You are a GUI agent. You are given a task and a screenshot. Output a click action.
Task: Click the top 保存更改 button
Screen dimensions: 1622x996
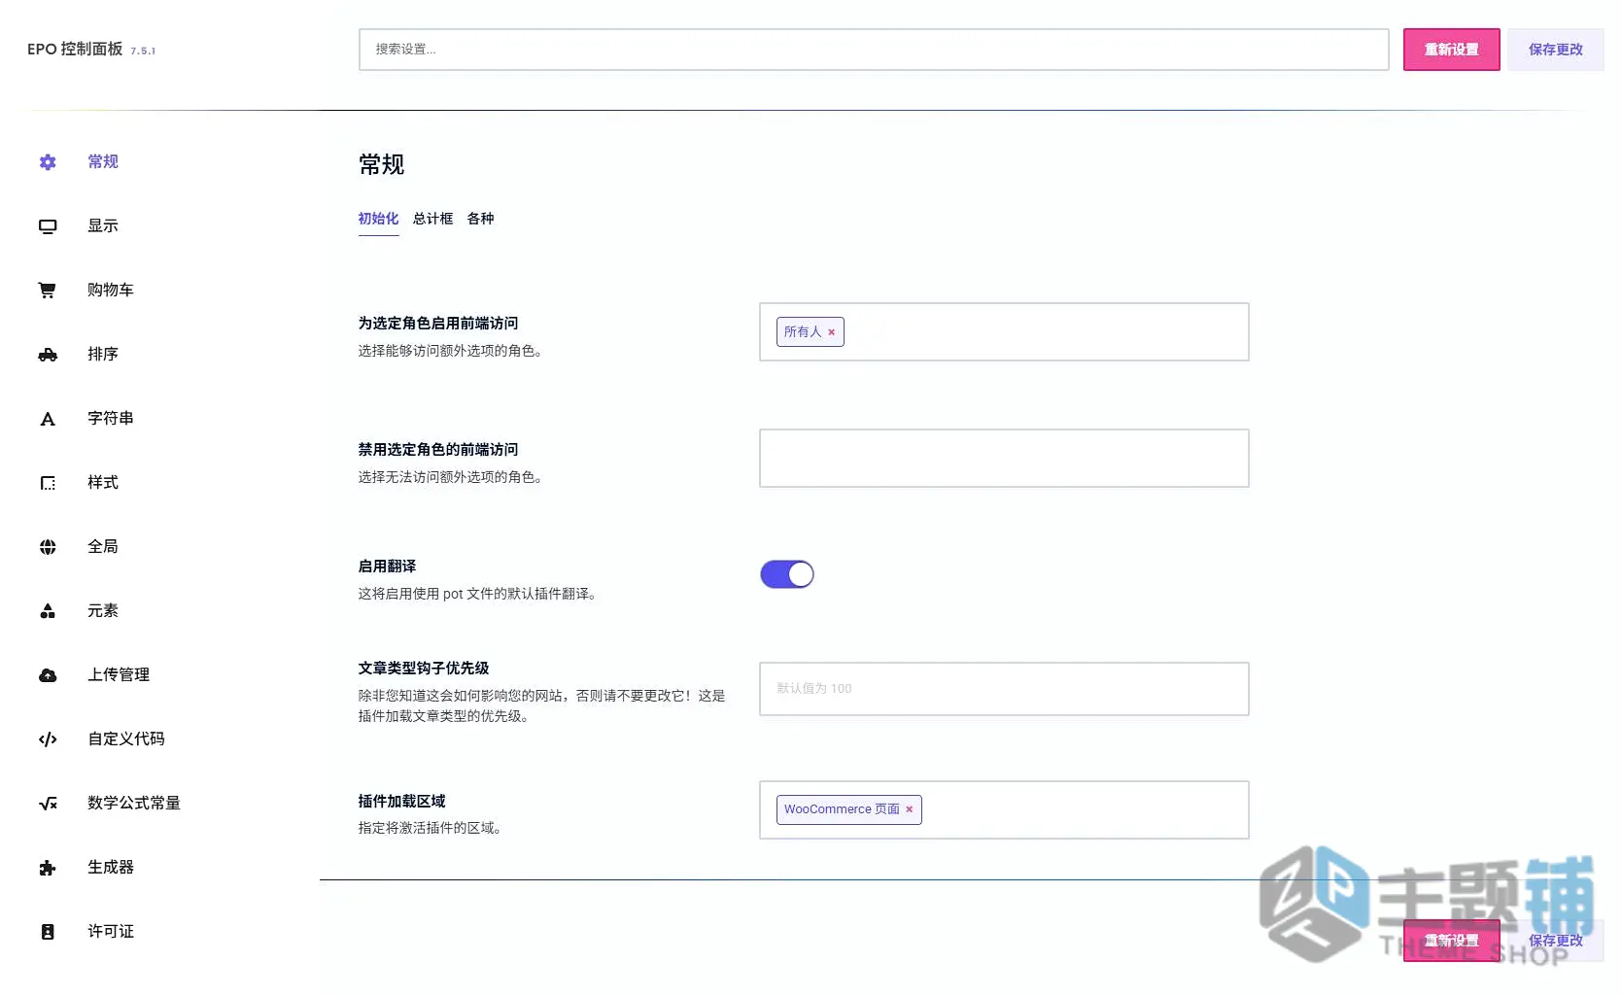point(1555,50)
